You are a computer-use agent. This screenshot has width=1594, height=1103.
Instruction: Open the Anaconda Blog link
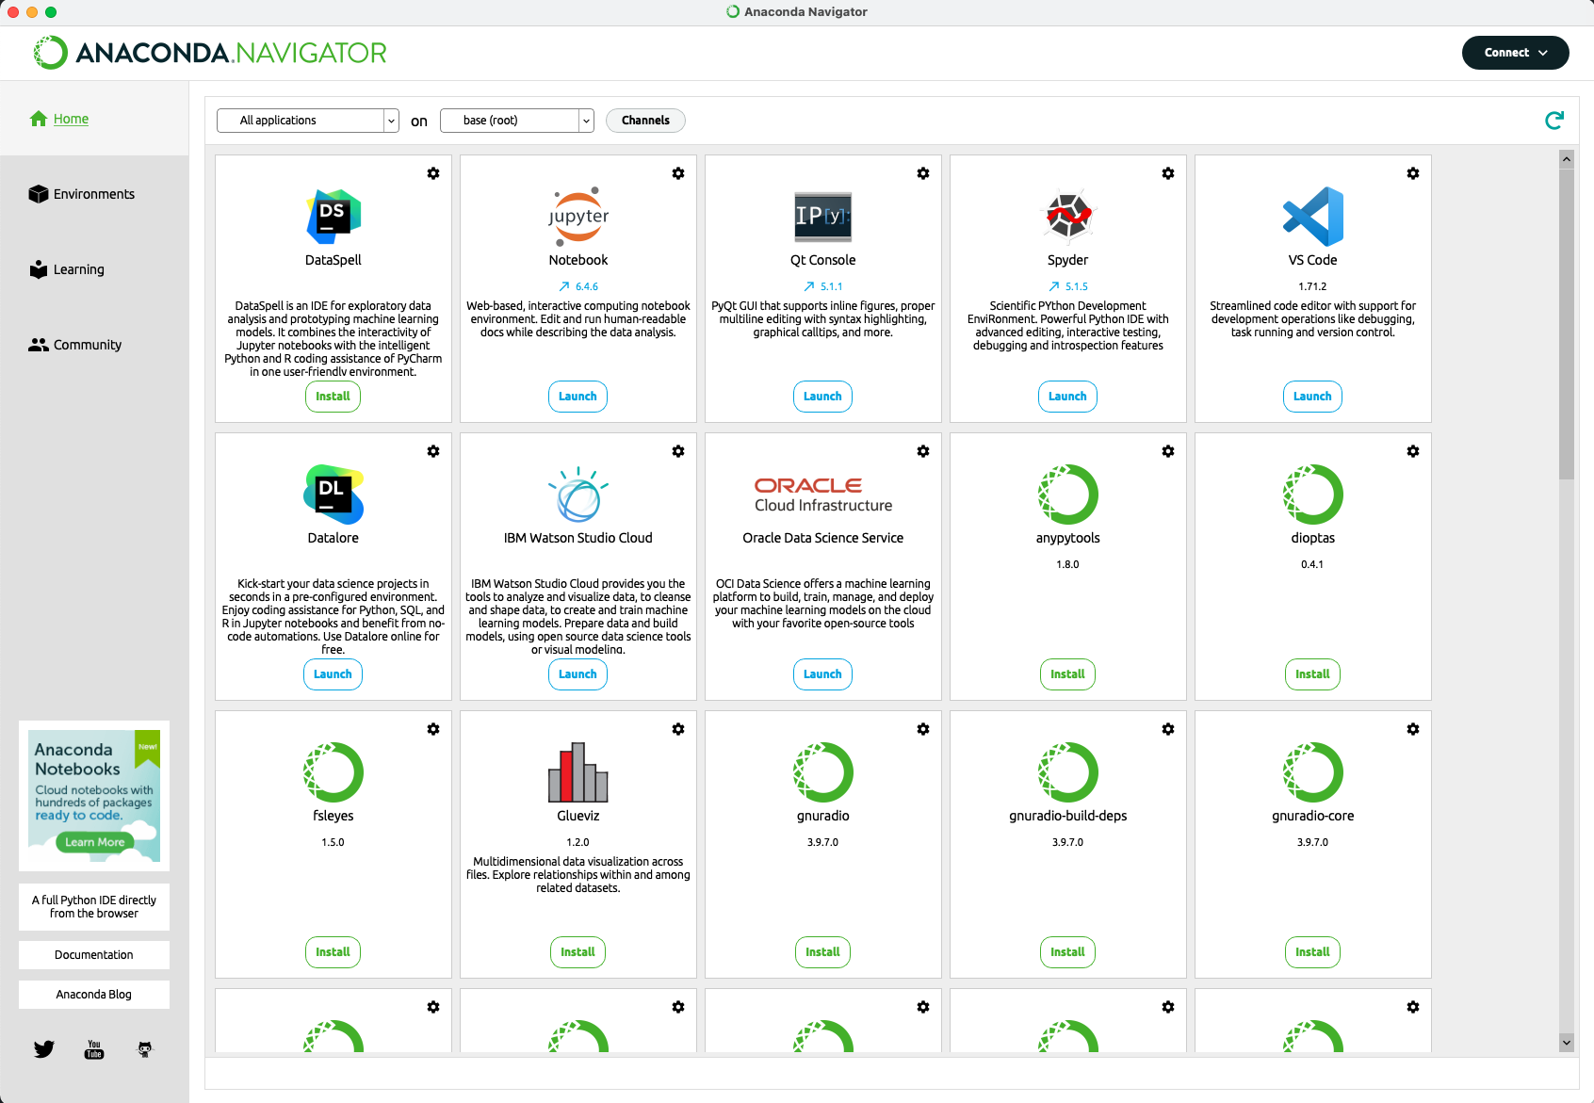pos(94,995)
